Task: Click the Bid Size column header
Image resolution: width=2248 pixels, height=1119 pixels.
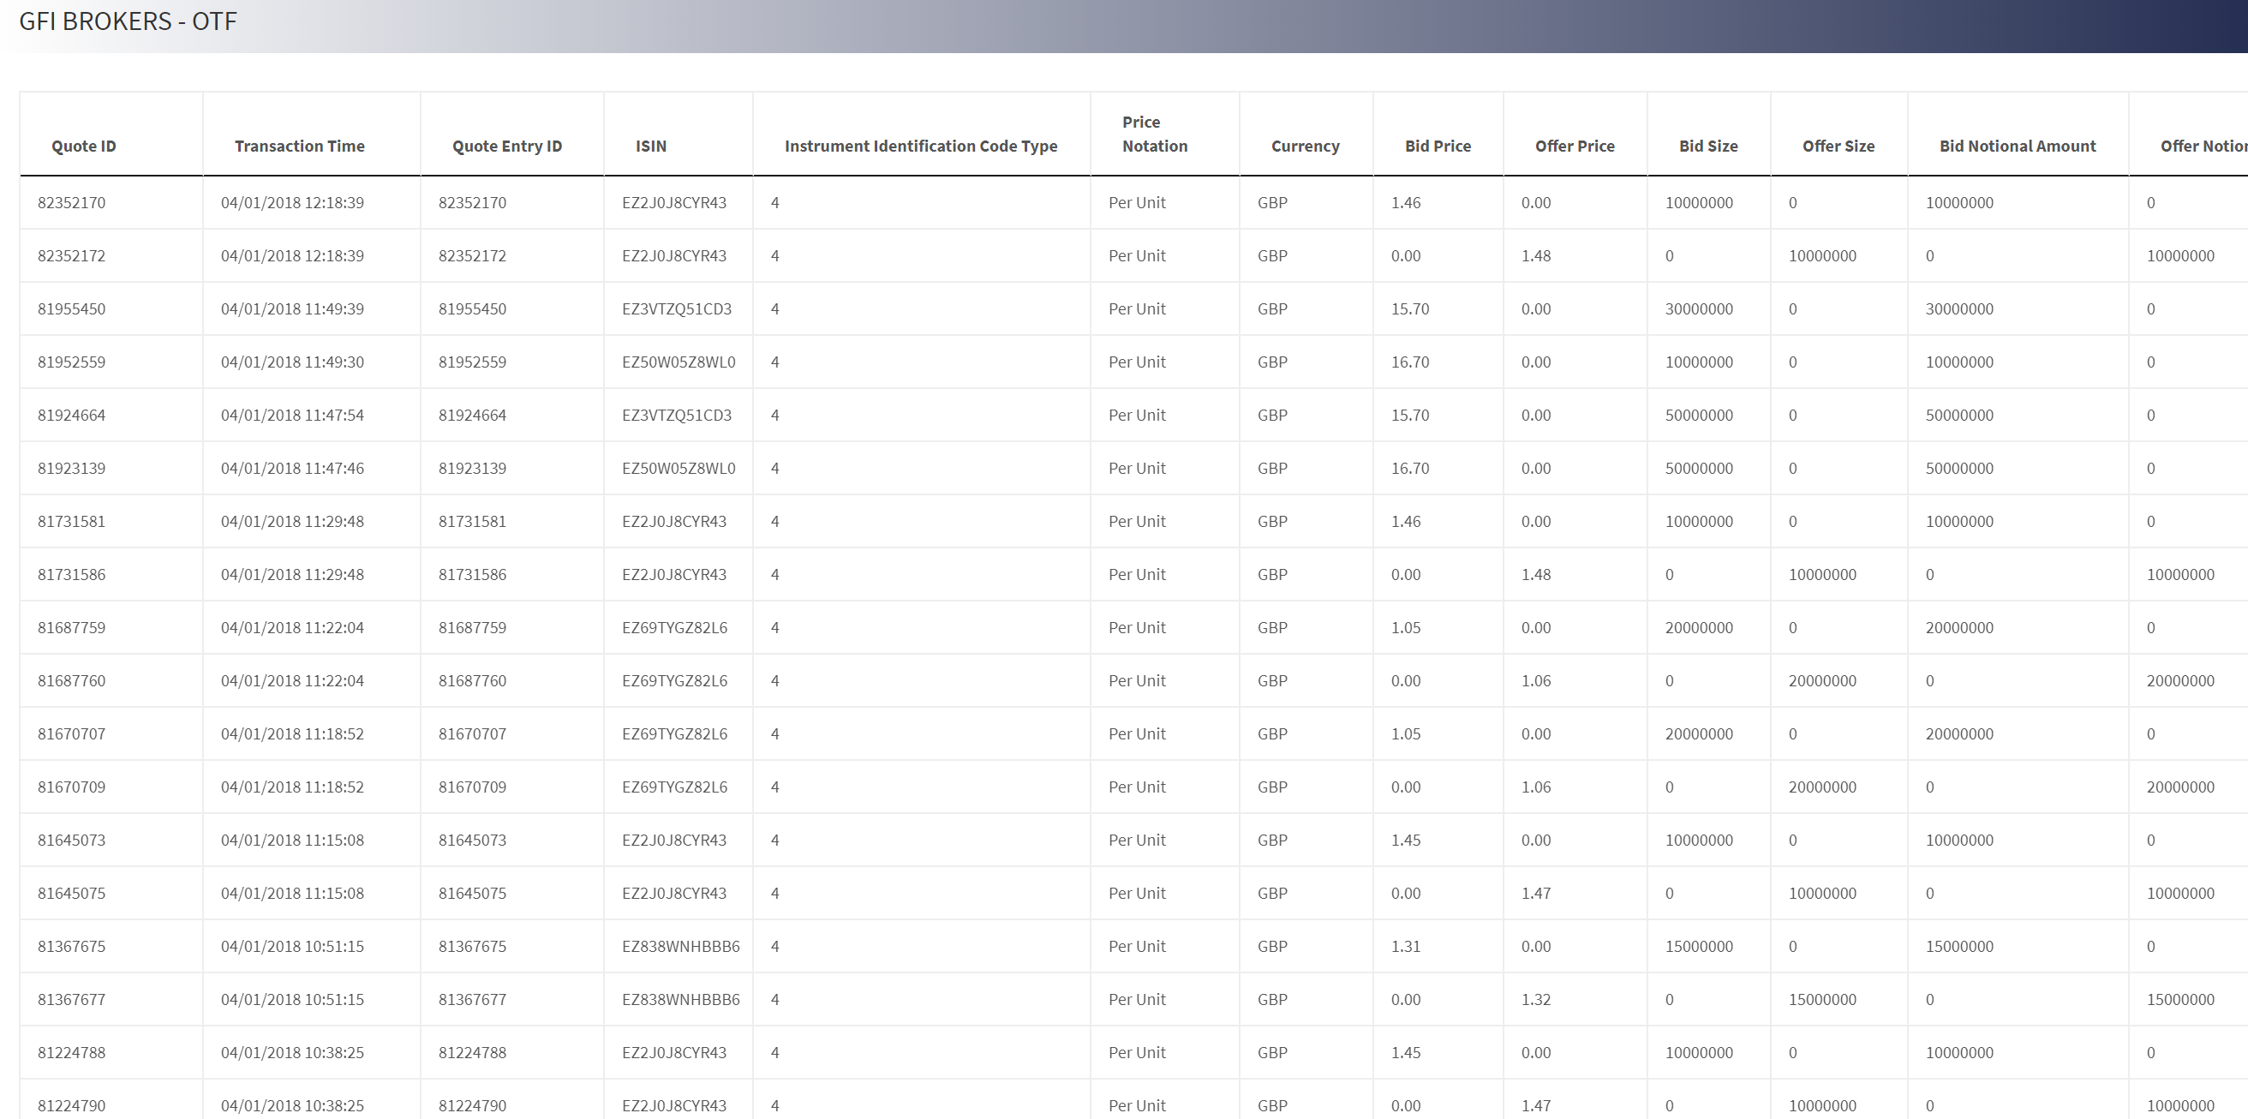Action: (1707, 146)
